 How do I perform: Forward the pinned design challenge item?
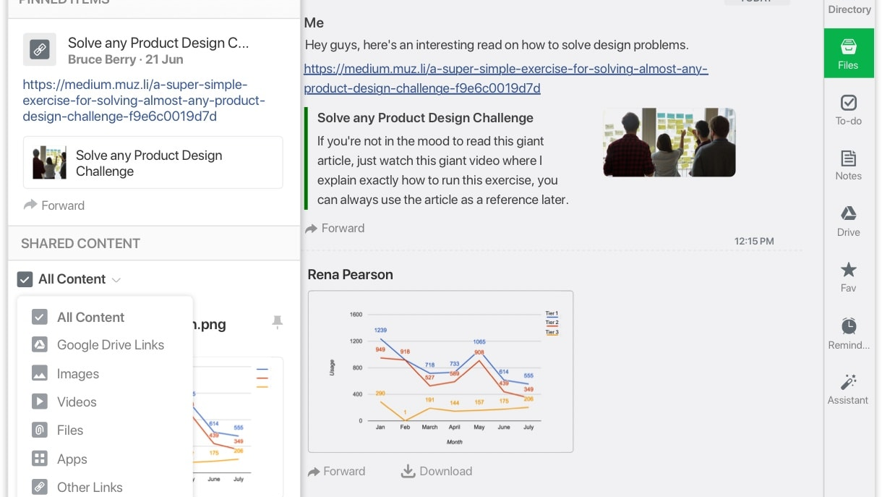click(54, 205)
